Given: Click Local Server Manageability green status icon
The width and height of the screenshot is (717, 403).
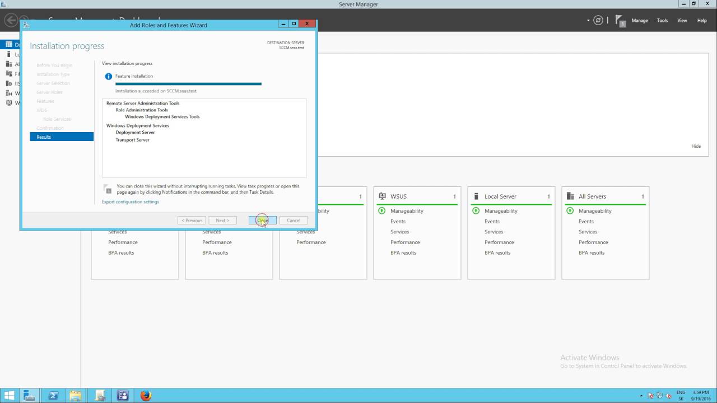Looking at the screenshot, I should (476, 211).
